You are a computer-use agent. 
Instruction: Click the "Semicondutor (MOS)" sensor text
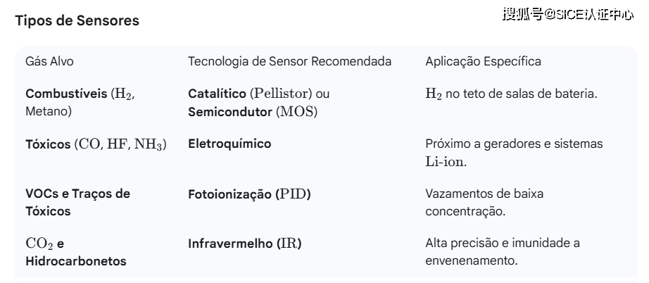coord(252,111)
